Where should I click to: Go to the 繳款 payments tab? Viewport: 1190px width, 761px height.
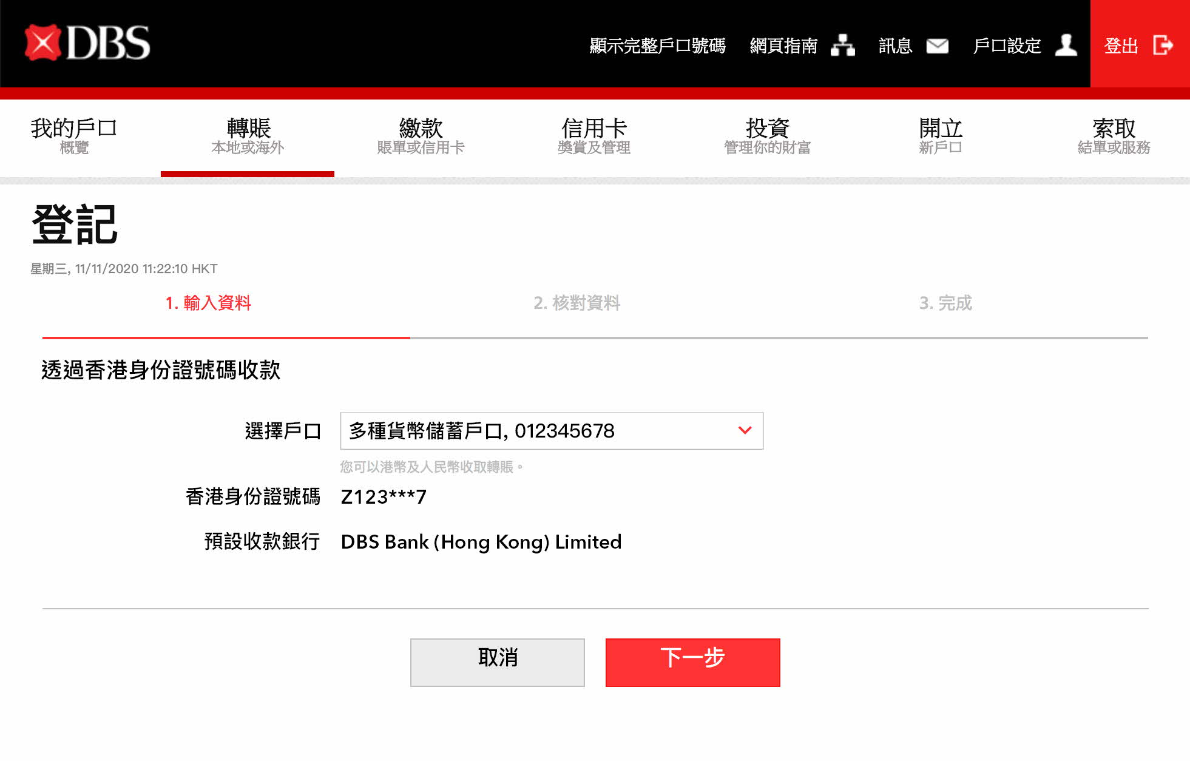421,137
